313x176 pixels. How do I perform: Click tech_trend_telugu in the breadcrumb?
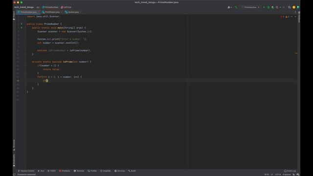(24, 7)
